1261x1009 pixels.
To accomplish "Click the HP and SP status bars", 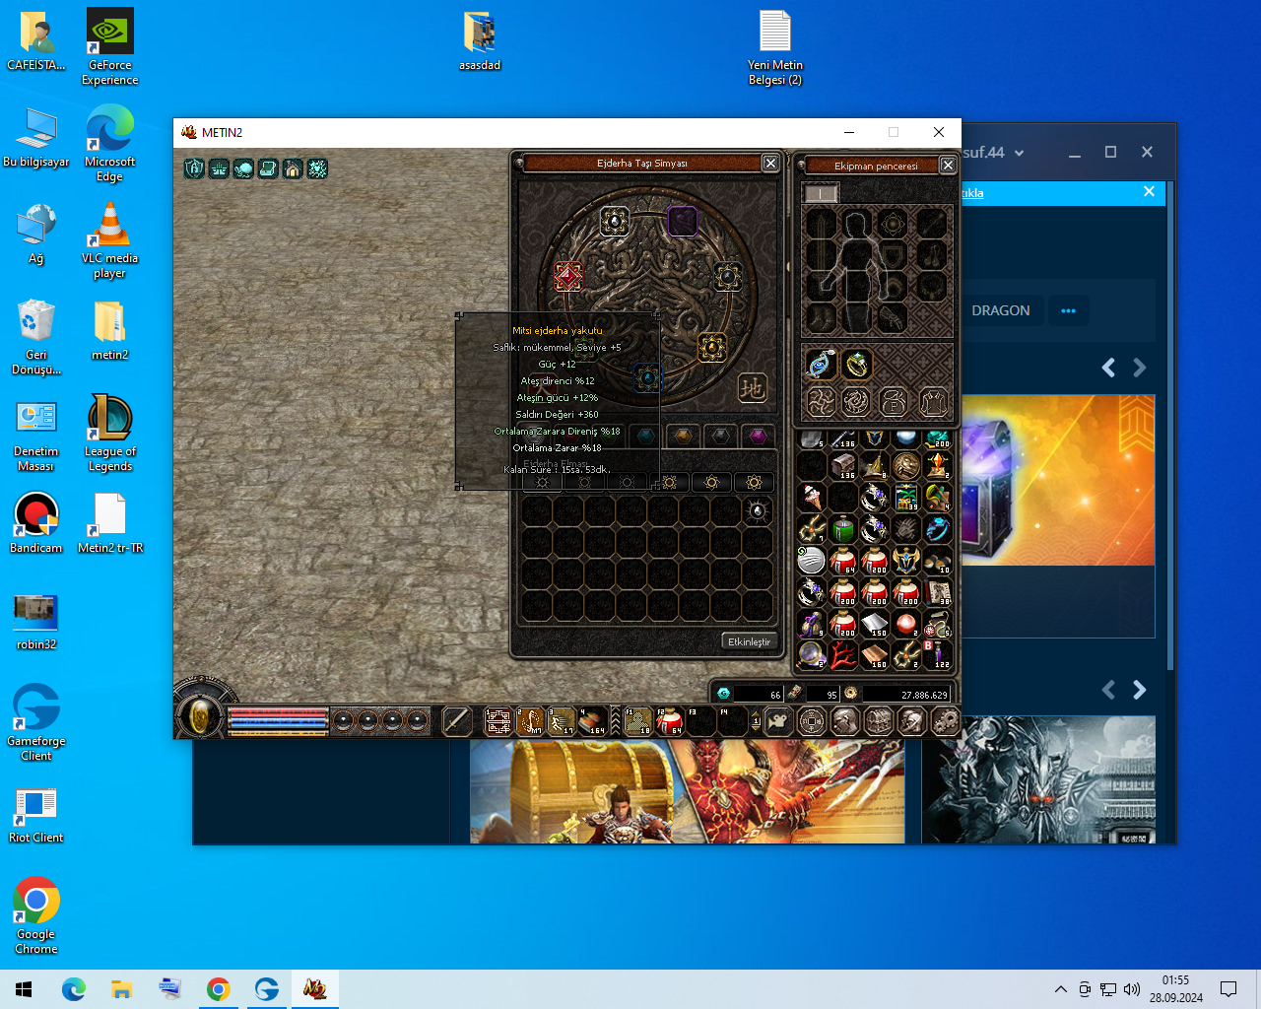I will pyautogui.click(x=278, y=721).
